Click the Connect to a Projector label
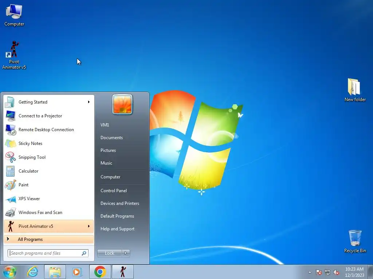The height and width of the screenshot is (279, 373). click(x=40, y=116)
